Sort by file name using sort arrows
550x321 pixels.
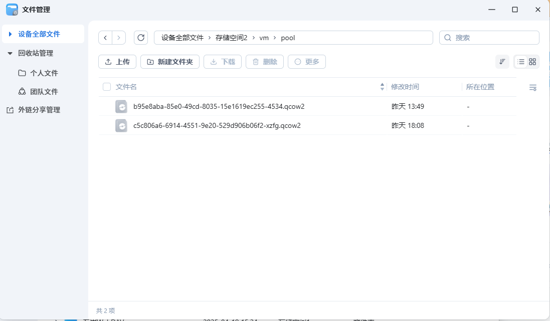[382, 87]
